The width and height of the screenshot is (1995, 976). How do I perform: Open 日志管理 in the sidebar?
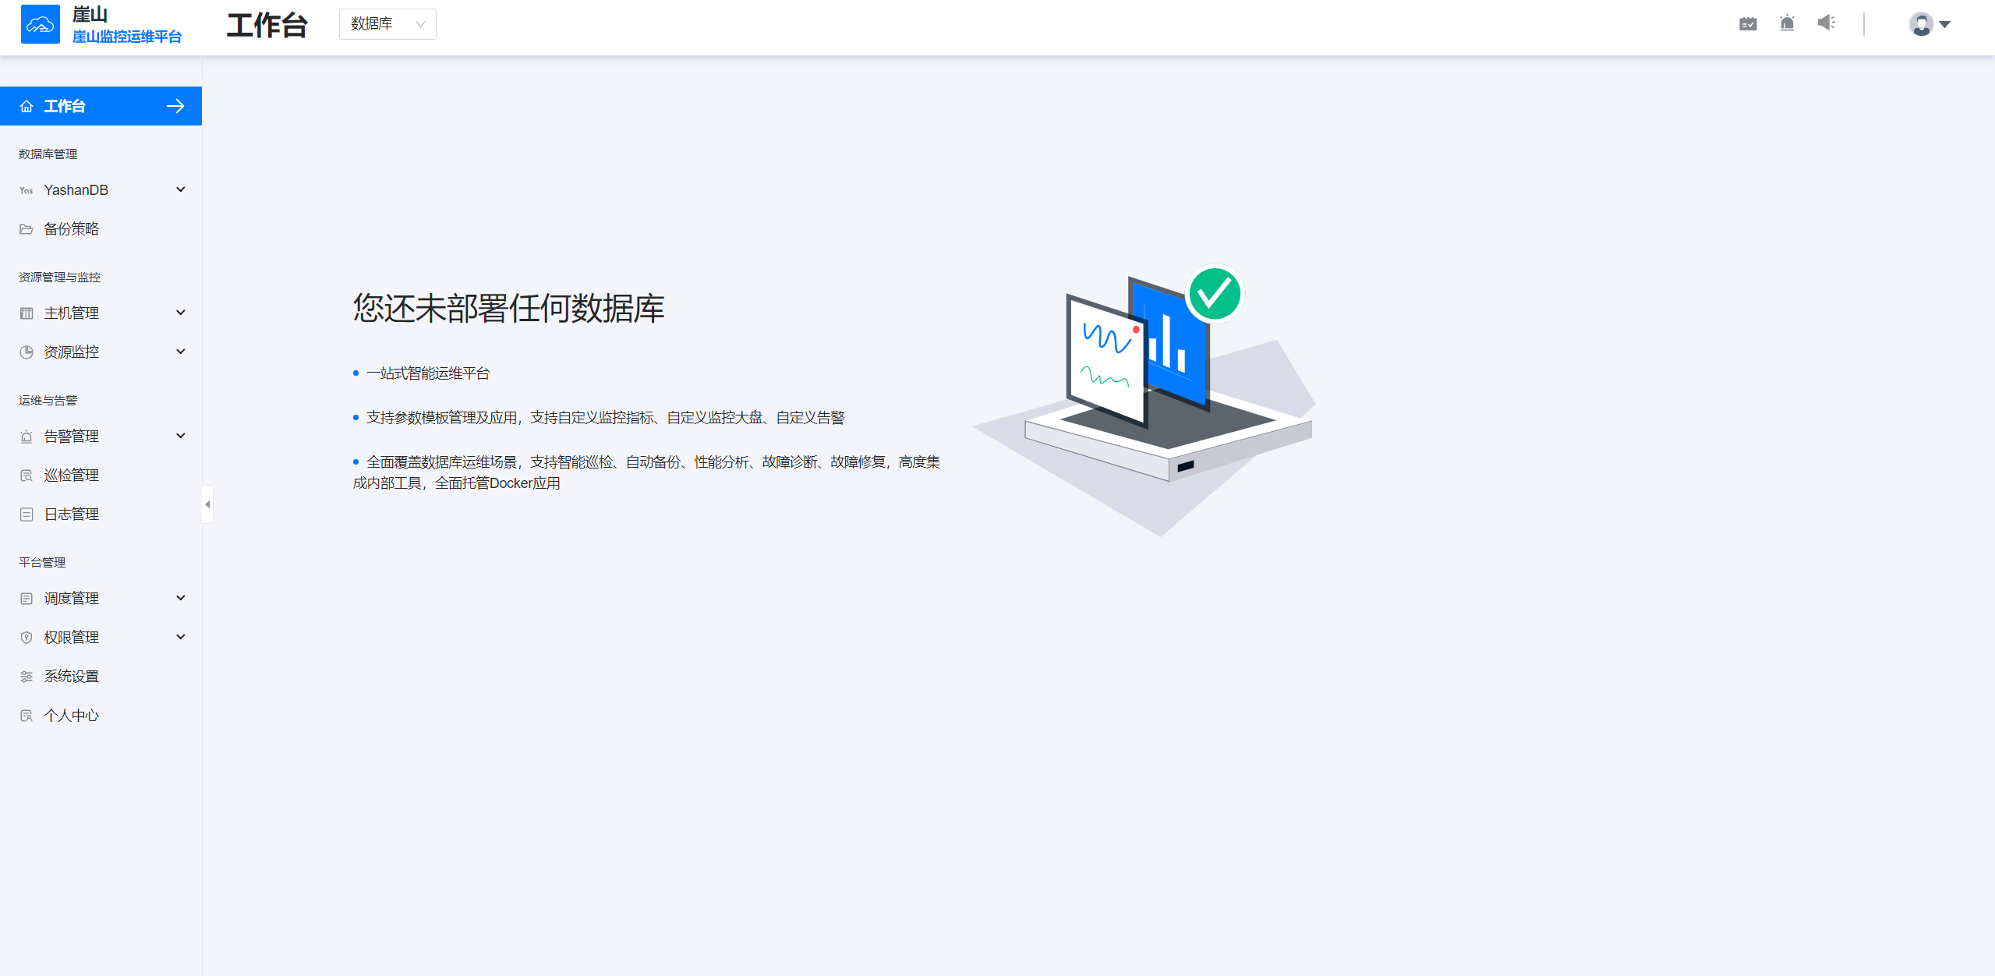coord(71,515)
